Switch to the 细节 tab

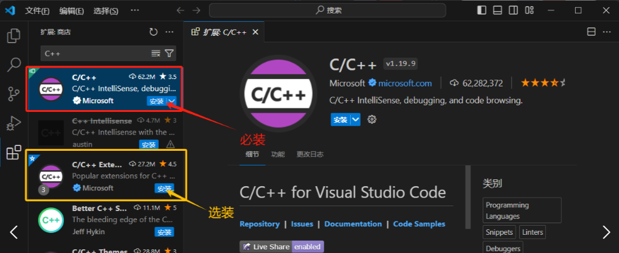tap(252, 154)
